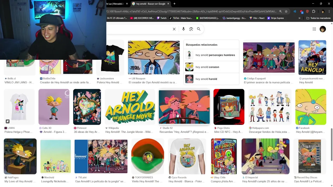Open the Google account avatar

tap(323, 29)
